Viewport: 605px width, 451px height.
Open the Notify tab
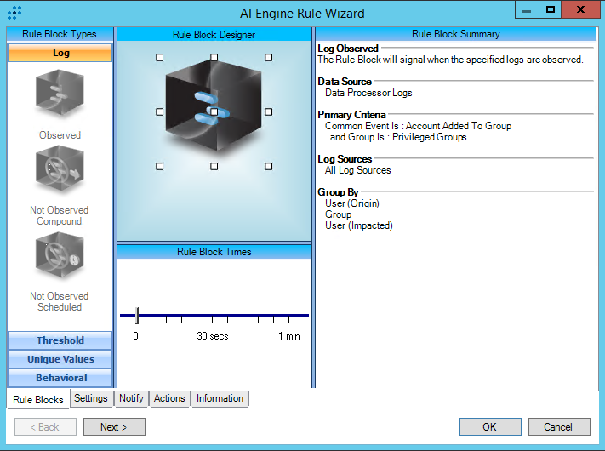[131, 398]
